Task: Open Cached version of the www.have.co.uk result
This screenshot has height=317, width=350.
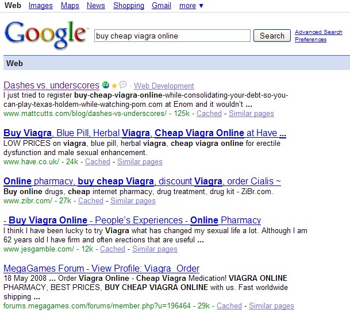Action: tap(98, 161)
